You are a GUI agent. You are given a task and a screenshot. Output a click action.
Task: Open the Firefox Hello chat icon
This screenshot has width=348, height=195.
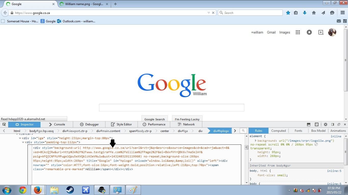point(332,13)
